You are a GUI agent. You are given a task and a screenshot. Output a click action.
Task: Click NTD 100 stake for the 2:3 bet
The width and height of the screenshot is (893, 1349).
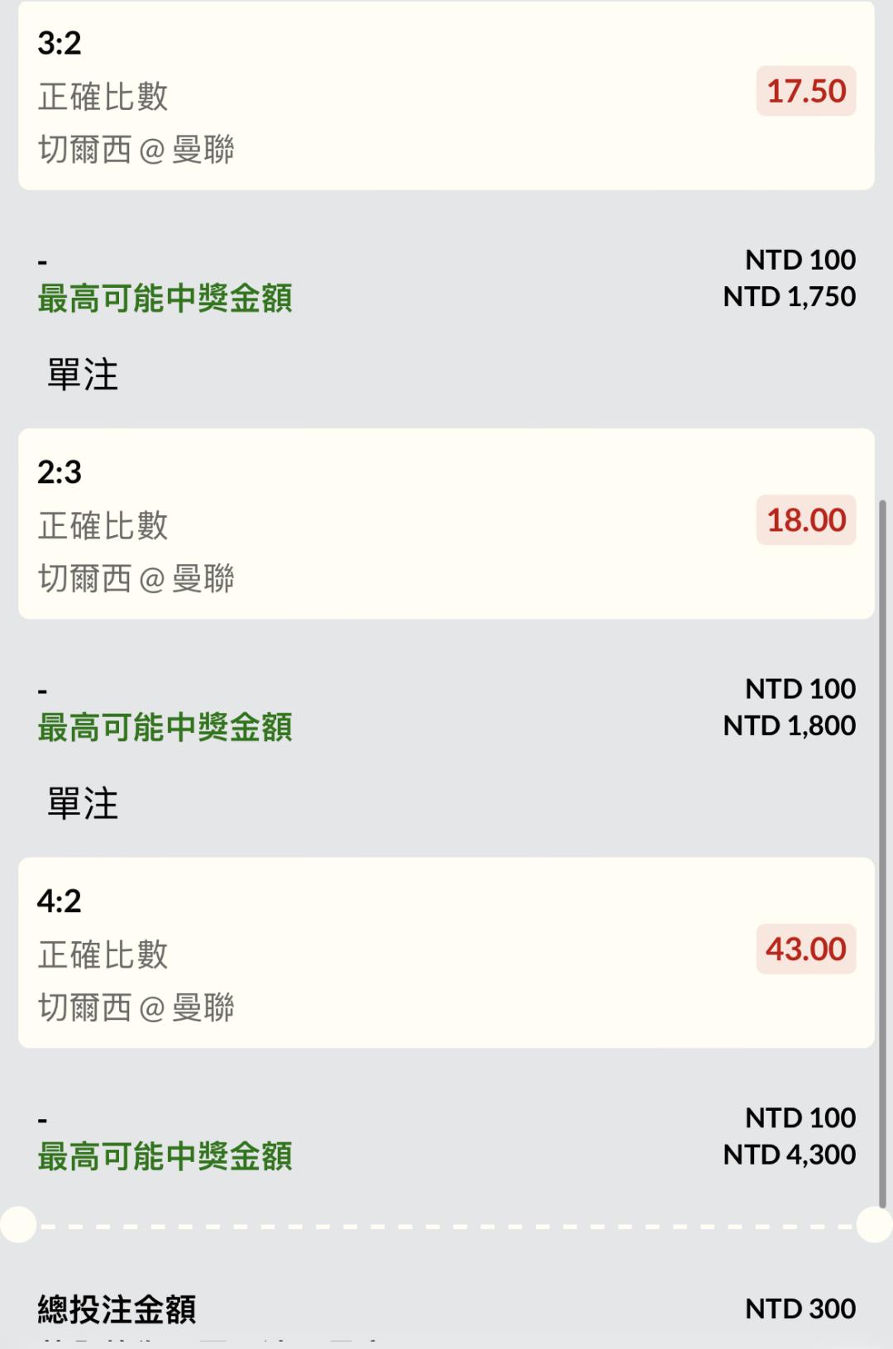pyautogui.click(x=800, y=689)
